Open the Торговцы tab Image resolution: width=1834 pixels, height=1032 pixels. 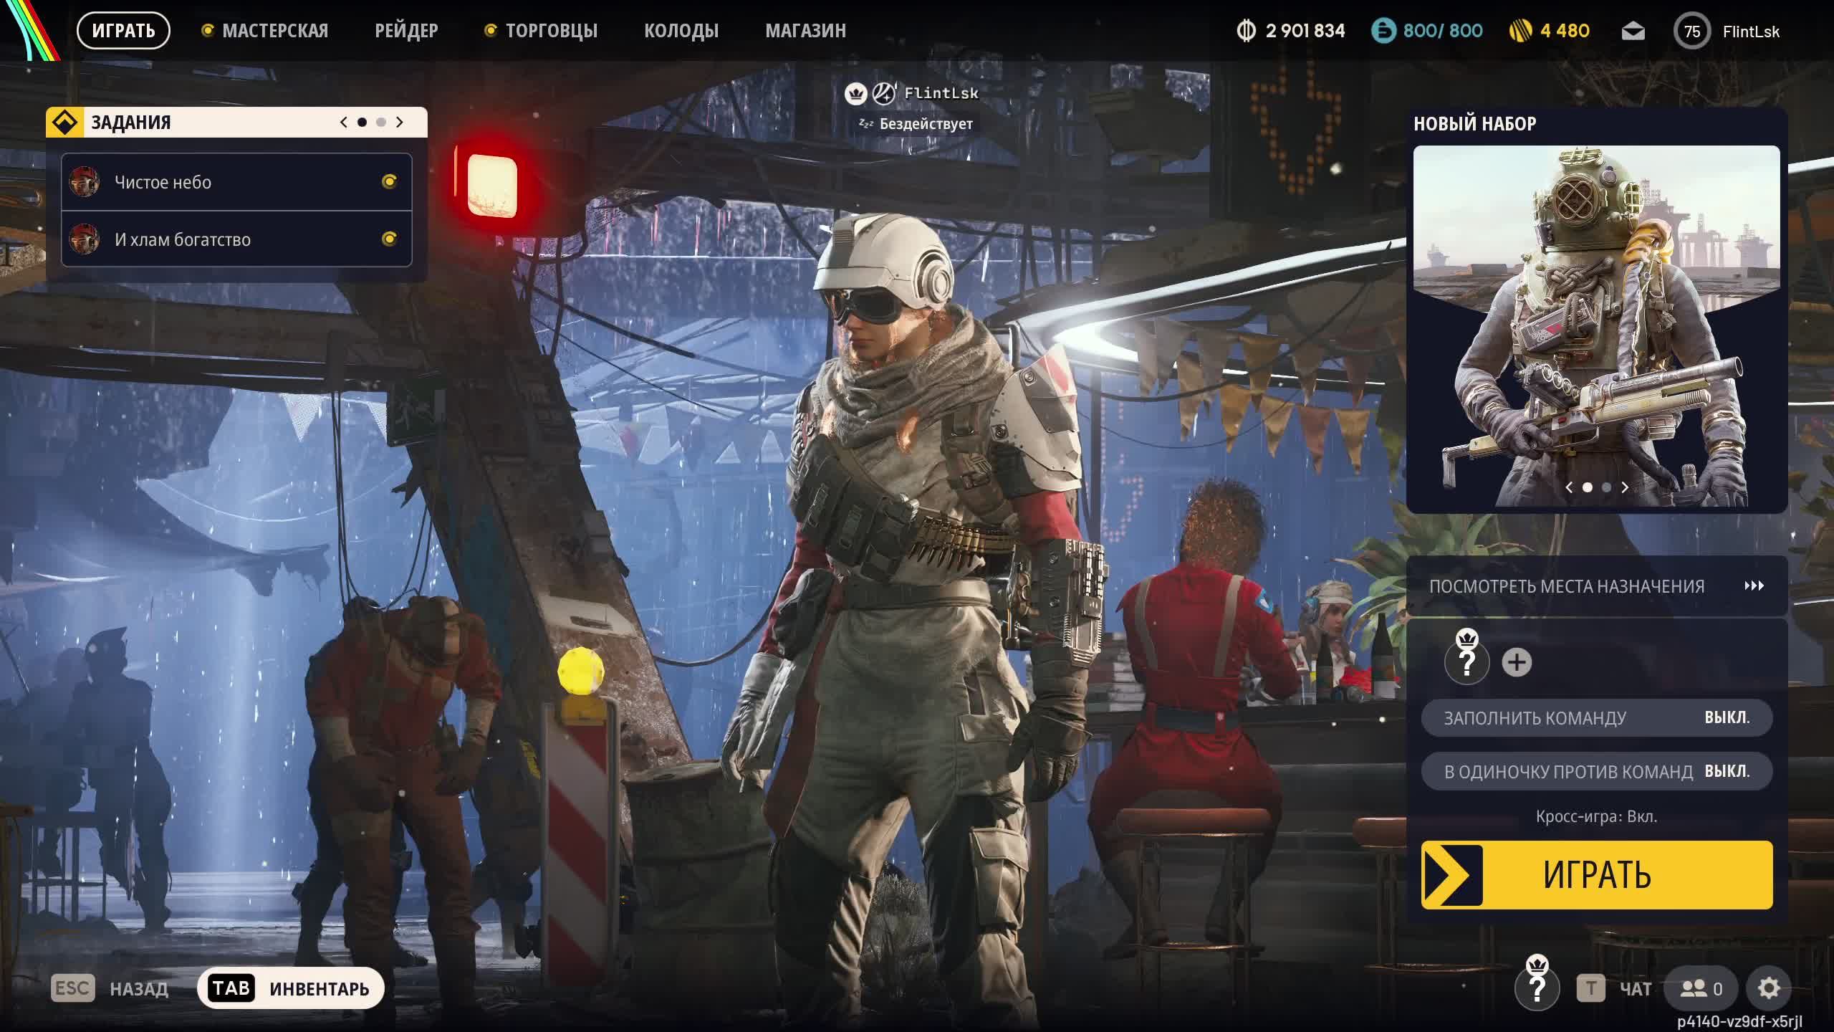[x=552, y=31]
